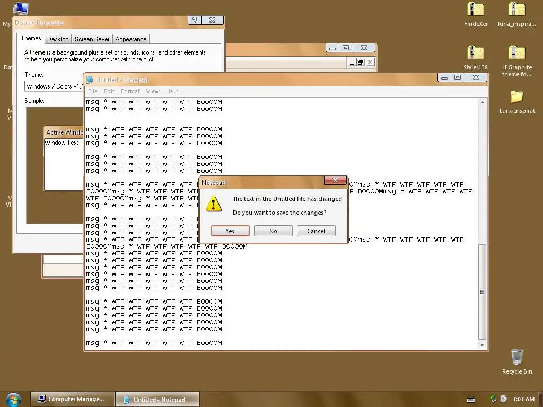Minimize the background Computer Management window
Image resolution: width=543 pixels, height=407 pixels.
[332, 48]
